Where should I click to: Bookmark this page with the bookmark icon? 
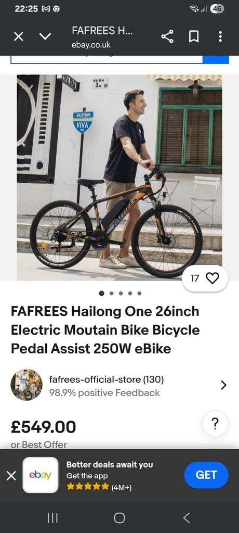point(194,37)
